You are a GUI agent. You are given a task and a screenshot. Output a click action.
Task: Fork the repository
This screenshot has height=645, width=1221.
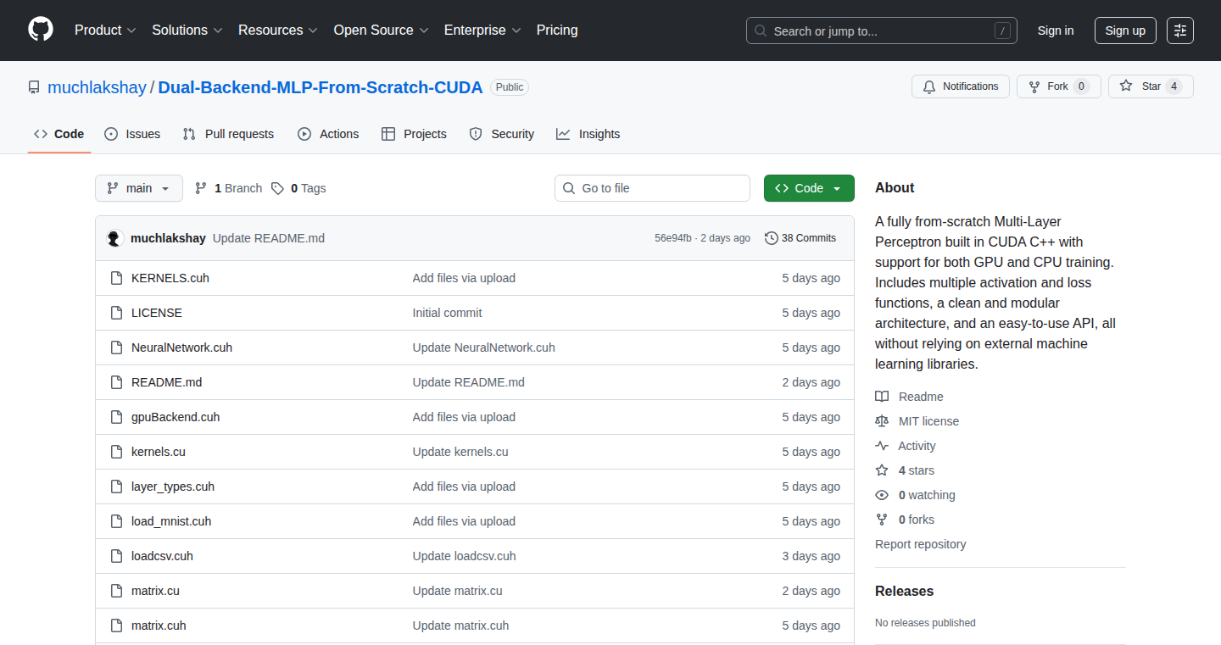(1058, 86)
